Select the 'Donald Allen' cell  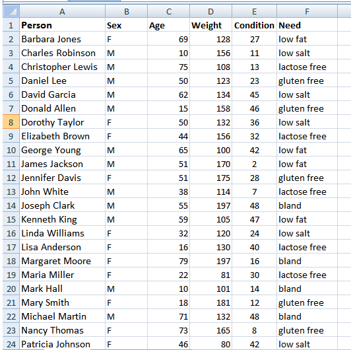[x=62, y=108]
